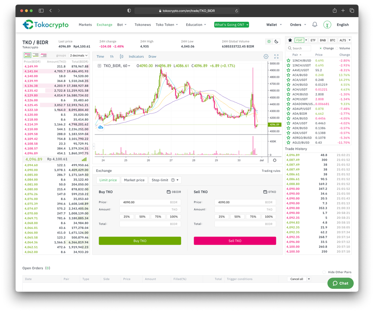Choose 50% of buy amount
This screenshot has height=312, width=374.
coord(142,217)
